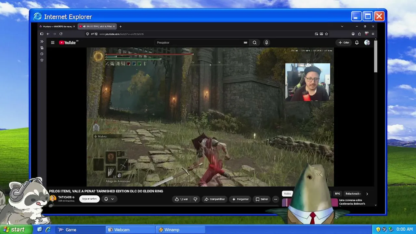Image resolution: width=416 pixels, height=234 pixels.
Task: Switch to the Winamp taskbar button
Action: (x=181, y=230)
